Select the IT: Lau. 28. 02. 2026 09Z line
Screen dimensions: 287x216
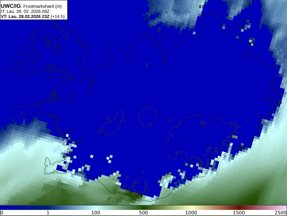click(x=25, y=12)
